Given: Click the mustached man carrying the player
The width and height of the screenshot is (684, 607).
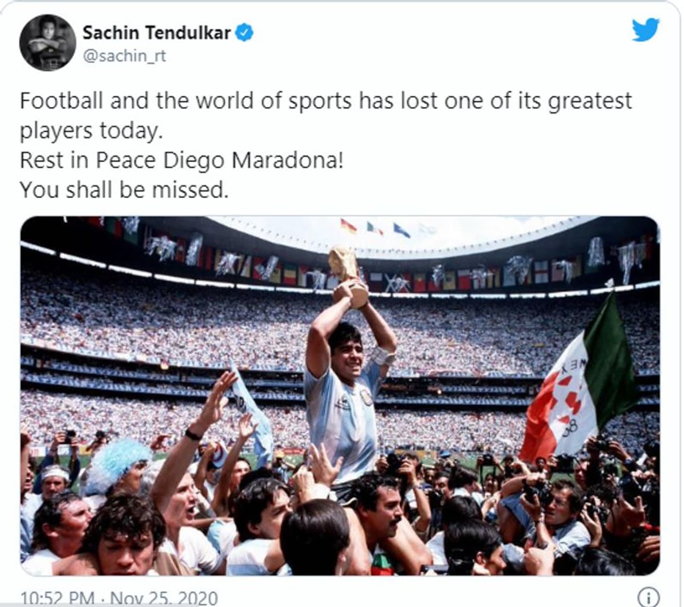Looking at the screenshot, I should pyautogui.click(x=379, y=513).
